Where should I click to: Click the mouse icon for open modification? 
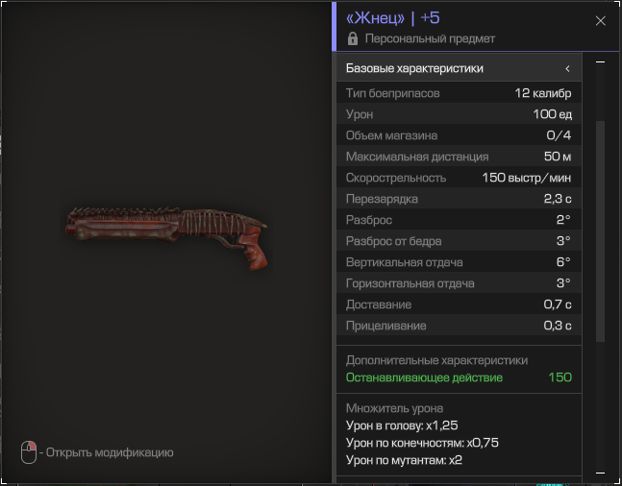pos(29,452)
